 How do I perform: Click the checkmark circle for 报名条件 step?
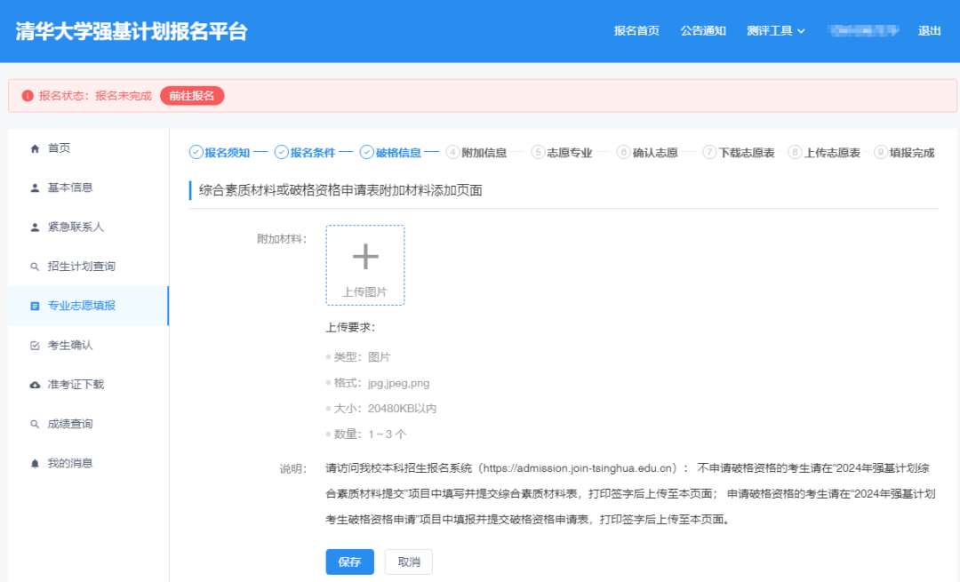click(281, 152)
